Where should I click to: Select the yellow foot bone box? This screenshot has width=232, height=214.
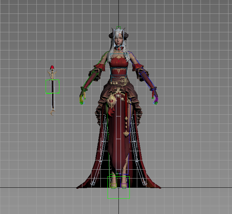pyautogui.click(x=114, y=186)
